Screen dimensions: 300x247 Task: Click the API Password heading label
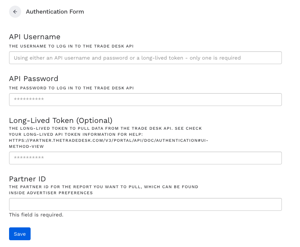(34, 78)
